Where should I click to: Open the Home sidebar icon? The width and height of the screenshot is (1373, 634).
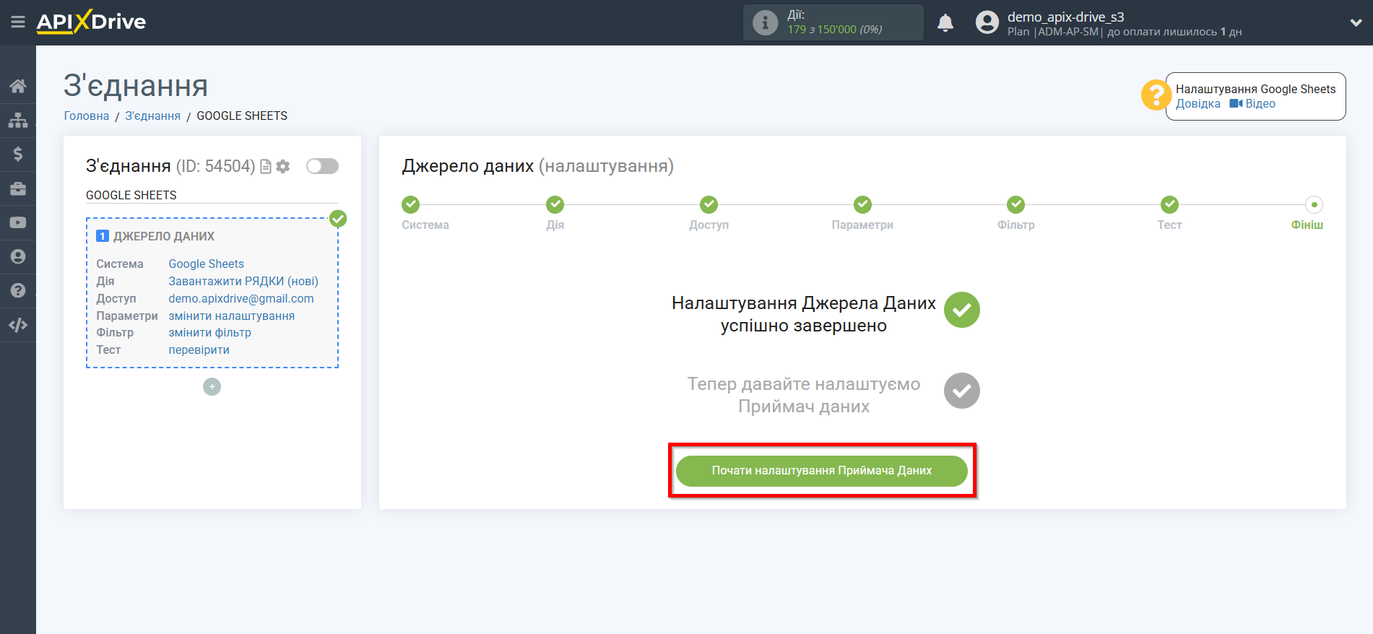(x=18, y=86)
